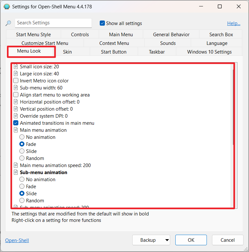
Task: Select the Sub-menu width: 60 setting
Action: pos(41,88)
